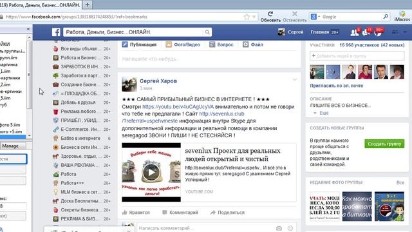Play the sevenlux video thumbnail
This screenshot has width=412, height=232.
pyautogui.click(x=151, y=172)
